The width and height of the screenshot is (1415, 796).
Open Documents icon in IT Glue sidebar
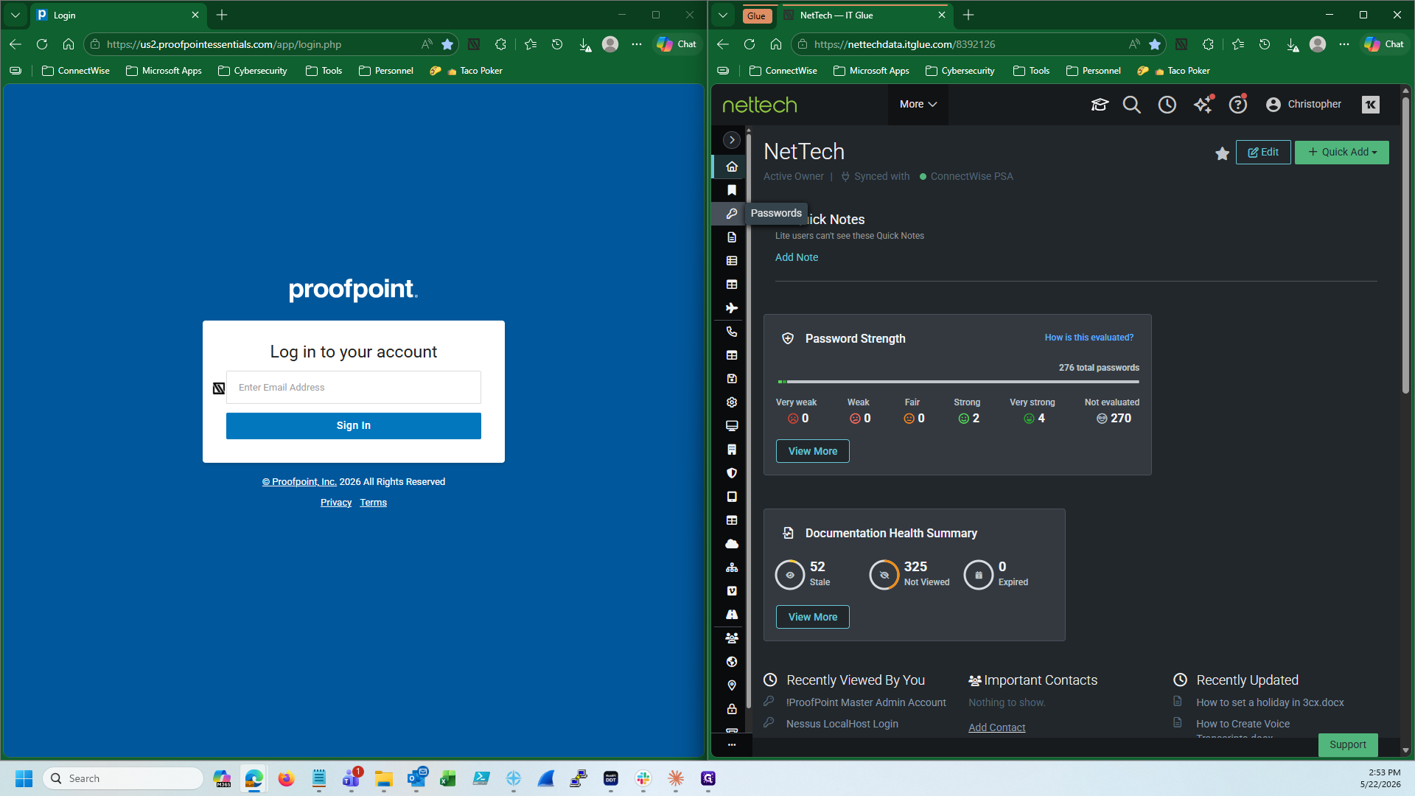tap(731, 237)
